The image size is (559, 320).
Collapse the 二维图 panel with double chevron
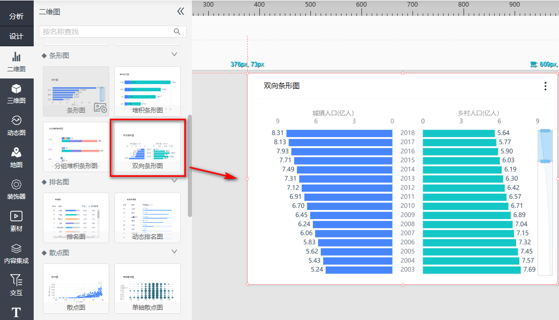point(180,12)
